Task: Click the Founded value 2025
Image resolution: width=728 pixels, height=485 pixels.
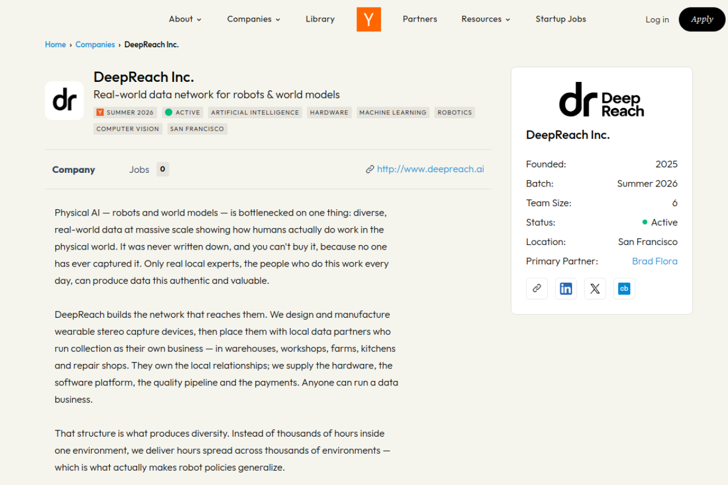Action: point(667,164)
